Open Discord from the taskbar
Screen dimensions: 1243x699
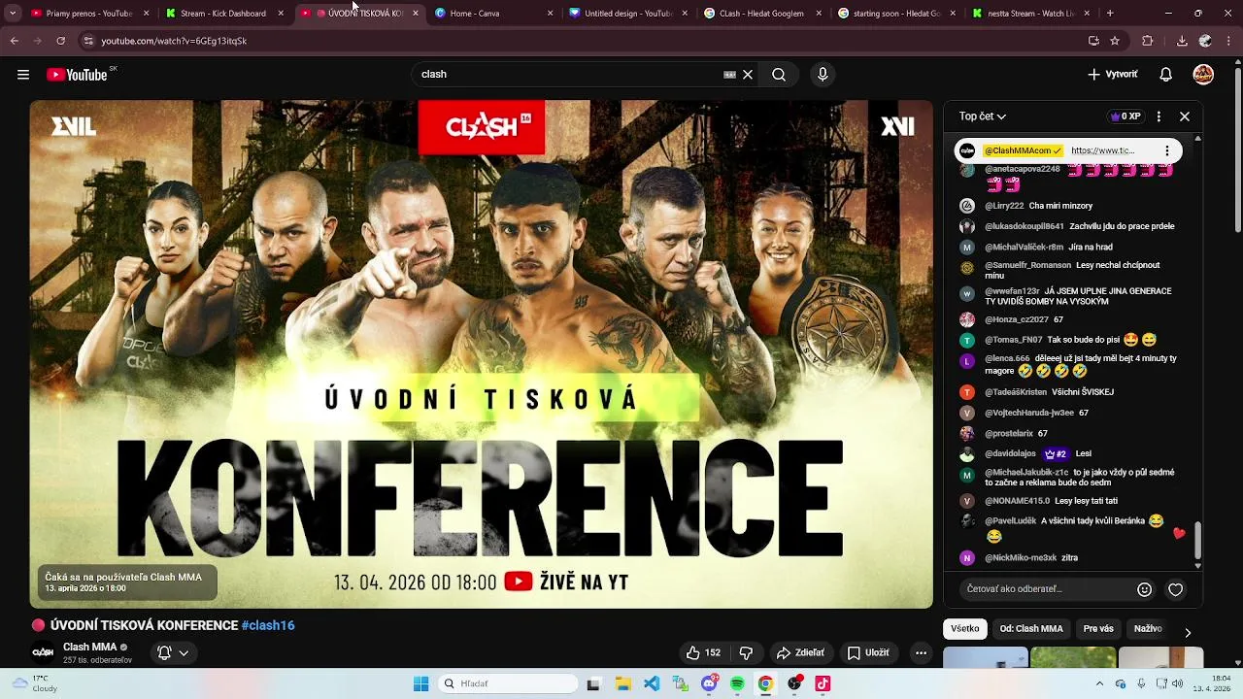click(710, 683)
